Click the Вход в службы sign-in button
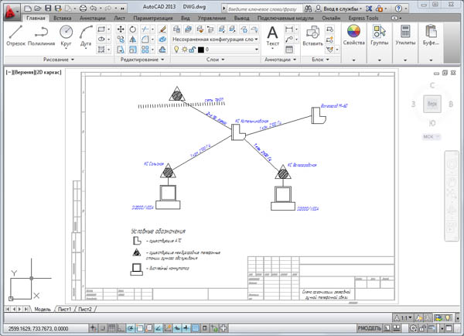 pyautogui.click(x=338, y=9)
